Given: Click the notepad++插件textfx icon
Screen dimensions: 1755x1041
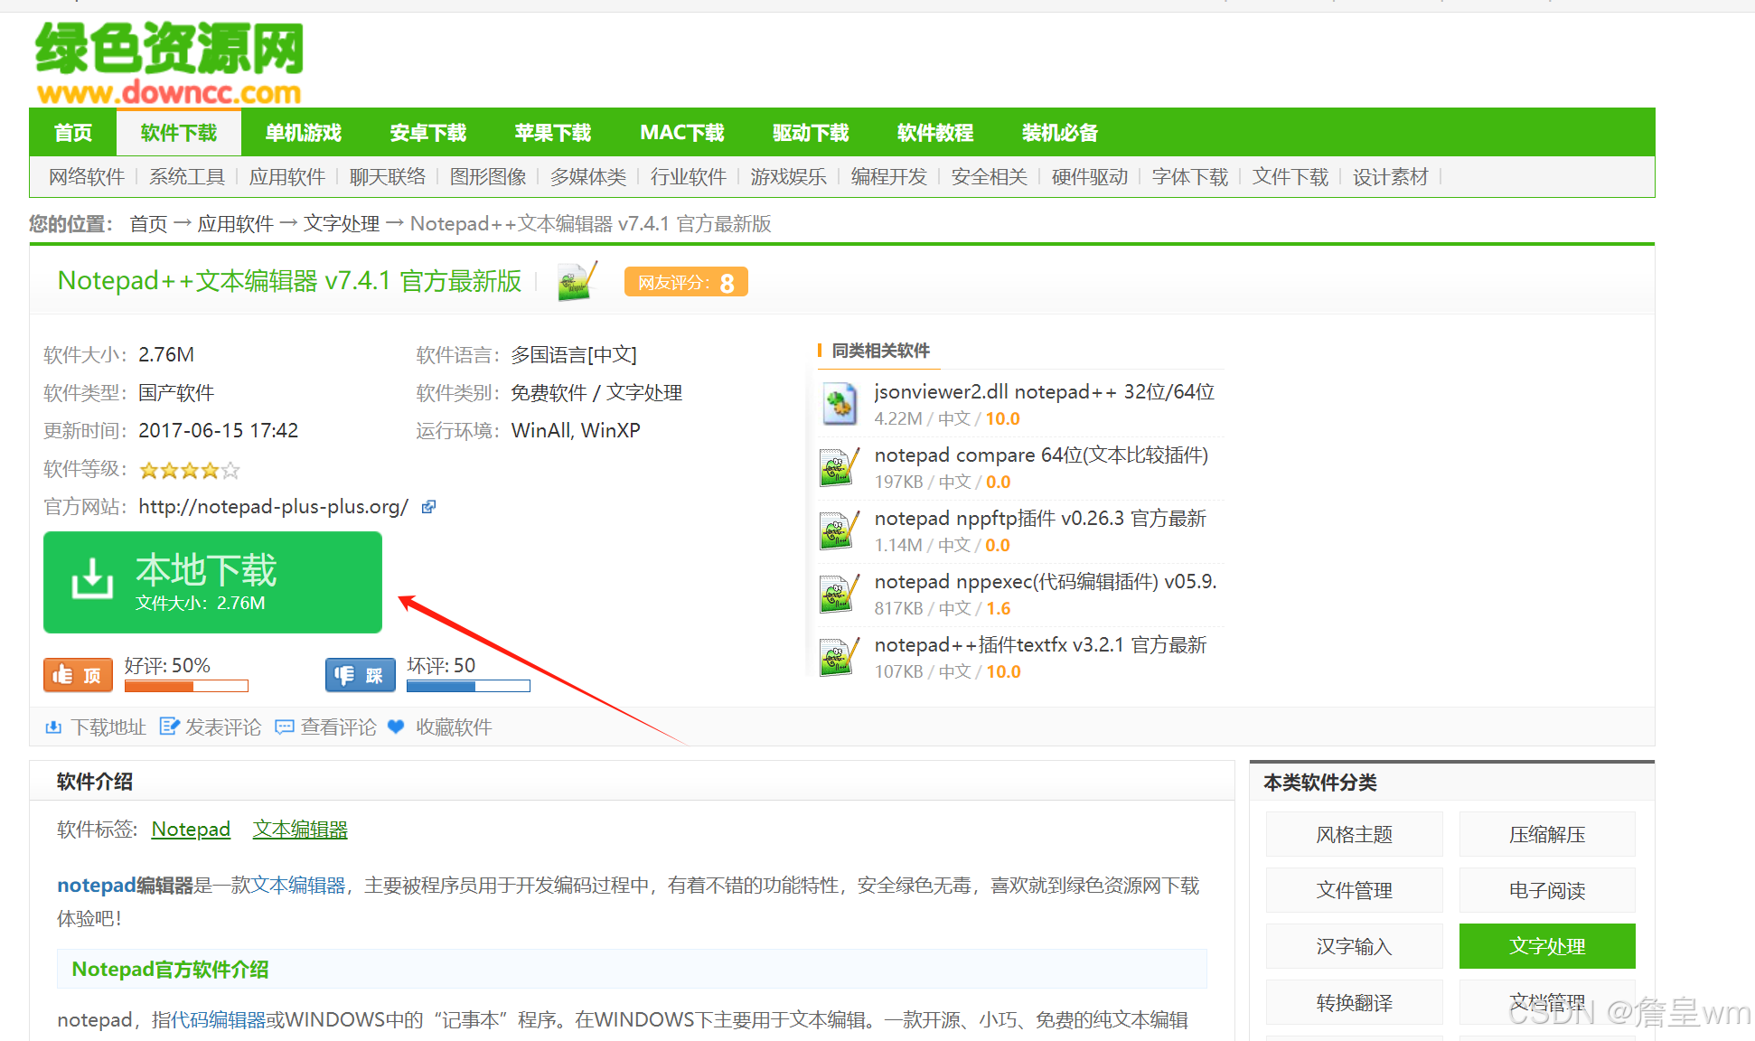Looking at the screenshot, I should point(840,657).
